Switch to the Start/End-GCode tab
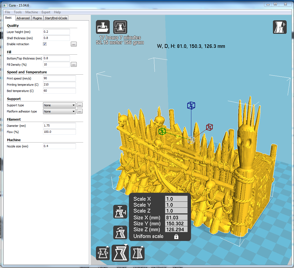 (x=56, y=18)
